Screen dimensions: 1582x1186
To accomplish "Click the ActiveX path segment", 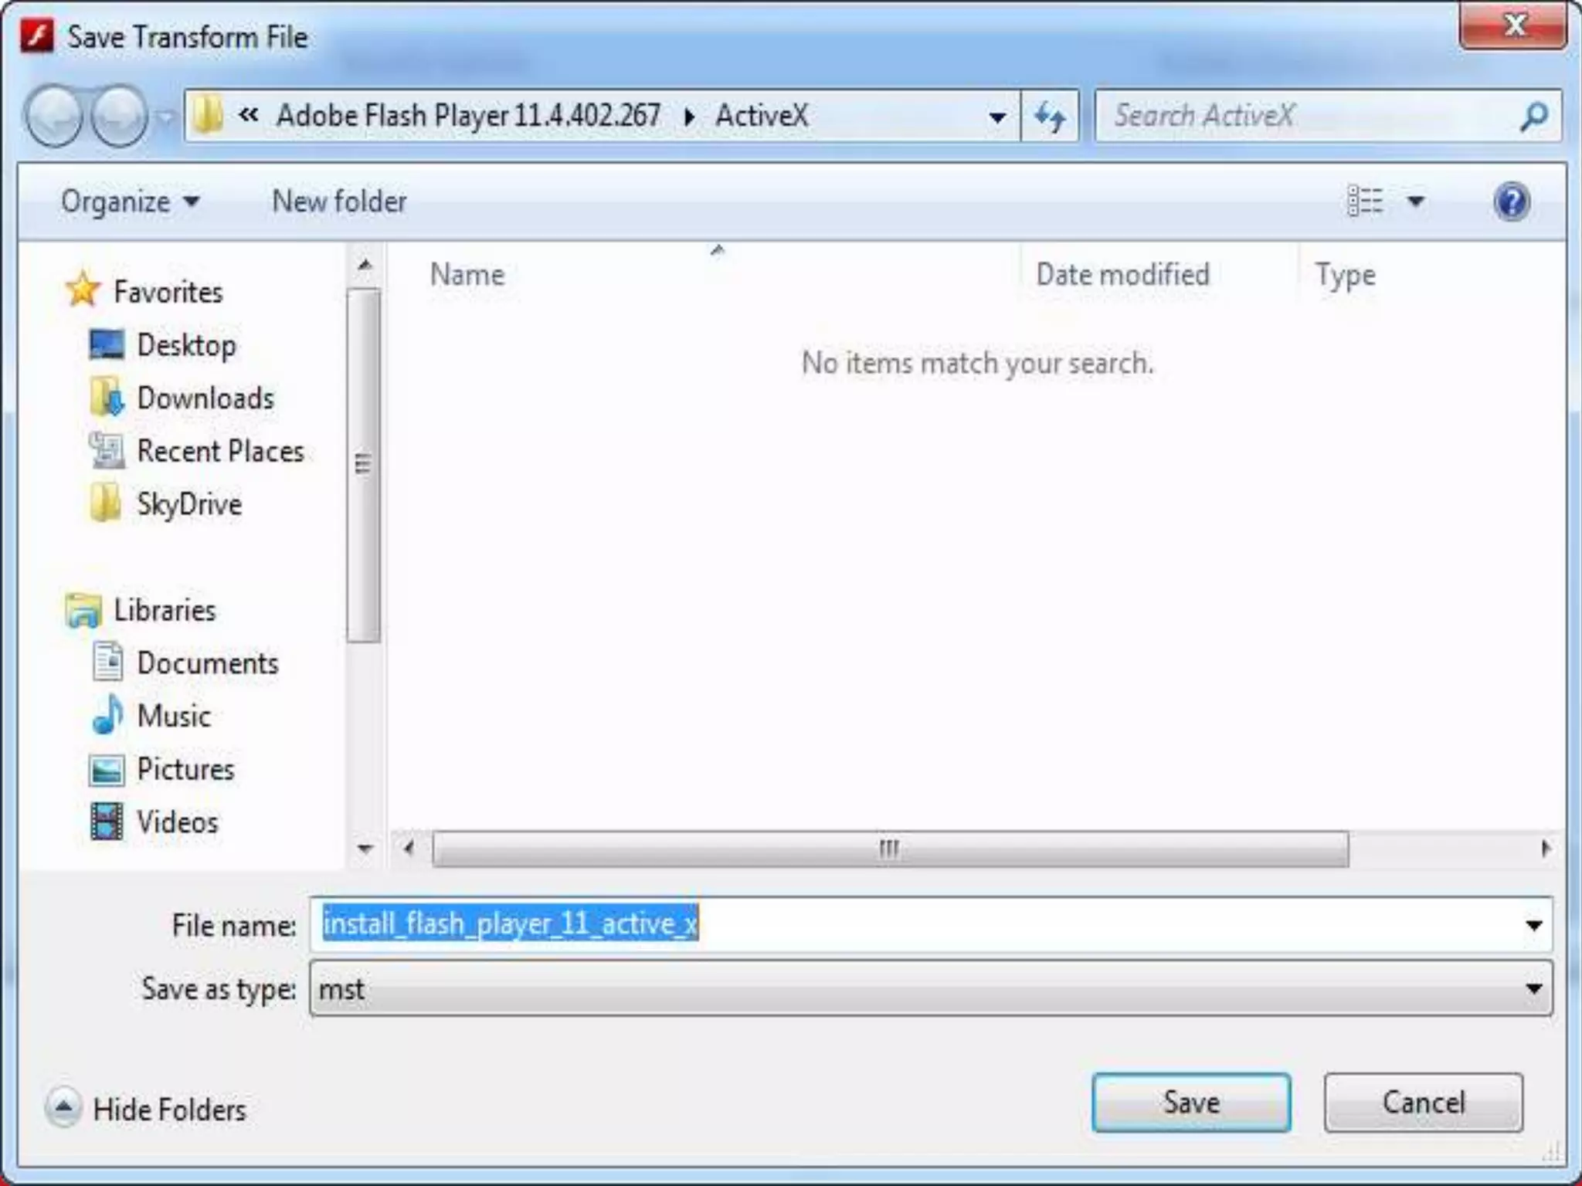I will pyautogui.click(x=762, y=116).
